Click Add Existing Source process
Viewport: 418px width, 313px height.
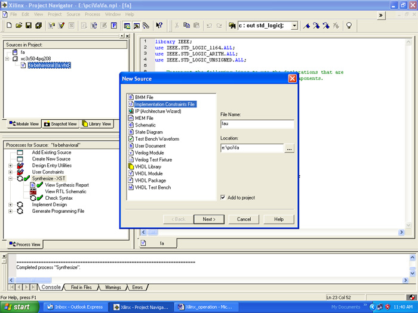point(51,153)
